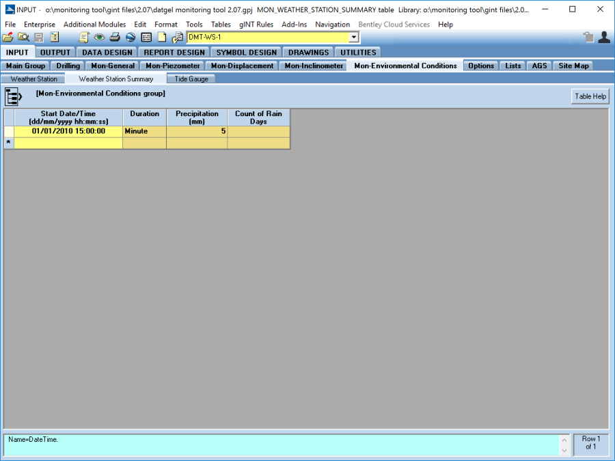Click the table structure icon beside group name

[14, 96]
